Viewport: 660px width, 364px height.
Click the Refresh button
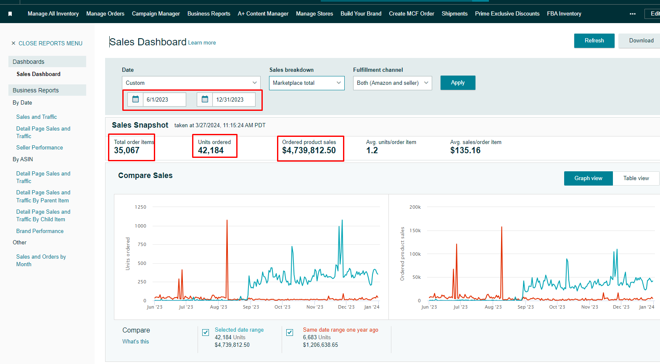pyautogui.click(x=594, y=41)
